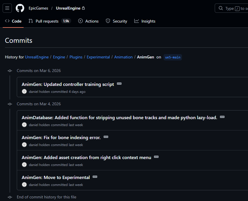Click the 'Commits' page heading

(x=19, y=40)
